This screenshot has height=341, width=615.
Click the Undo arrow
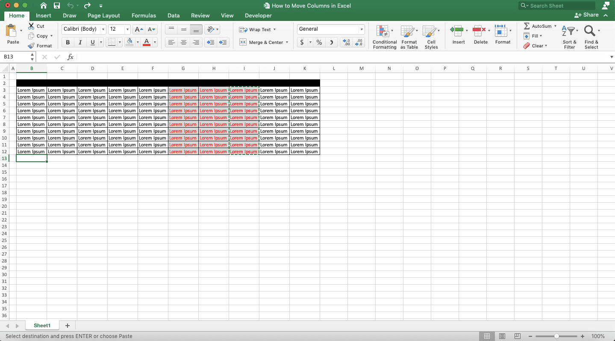[x=71, y=6]
